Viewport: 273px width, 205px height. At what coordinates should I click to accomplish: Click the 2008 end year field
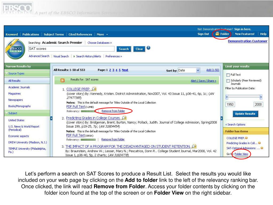[258, 104]
